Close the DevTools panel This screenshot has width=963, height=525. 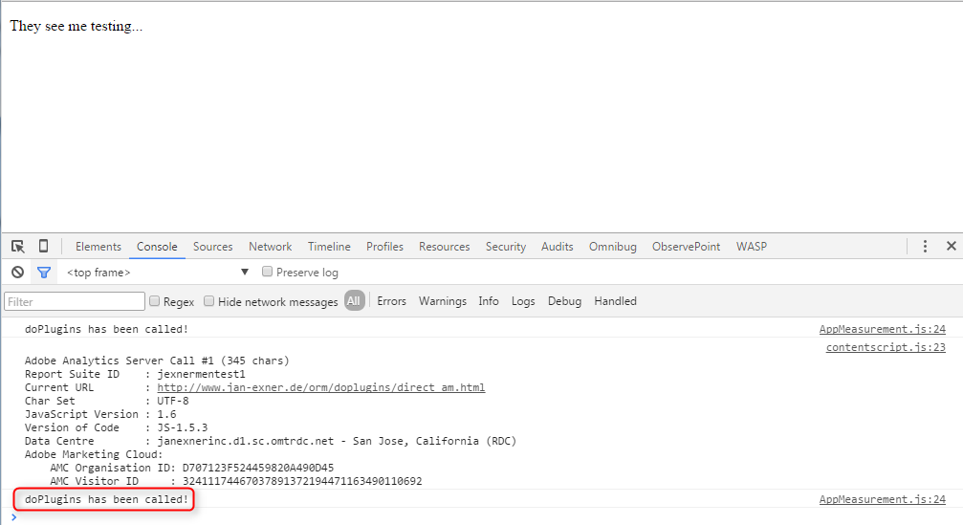951,247
